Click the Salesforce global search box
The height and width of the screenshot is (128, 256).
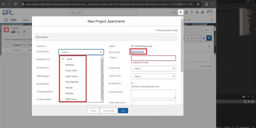pyautogui.click(x=102, y=12)
